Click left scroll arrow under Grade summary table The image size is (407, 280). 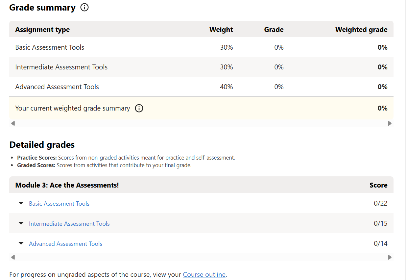pyautogui.click(x=13, y=123)
